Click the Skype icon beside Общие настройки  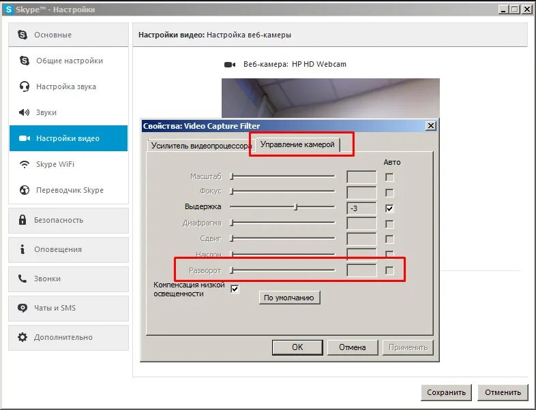(25, 61)
